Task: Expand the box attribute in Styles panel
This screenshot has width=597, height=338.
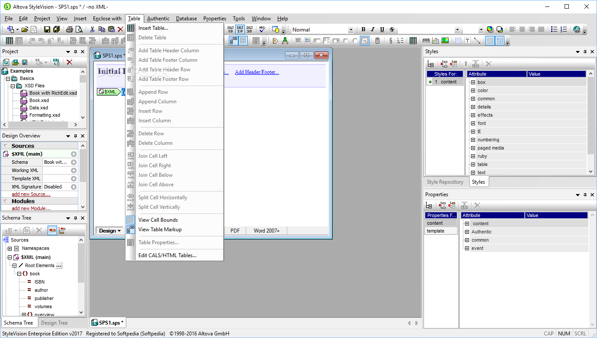Action: [473, 82]
